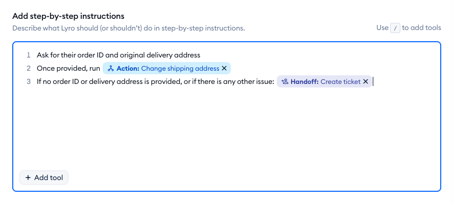Select the Change shipping address chip label
This screenshot has width=454, height=205.
pyautogui.click(x=180, y=68)
